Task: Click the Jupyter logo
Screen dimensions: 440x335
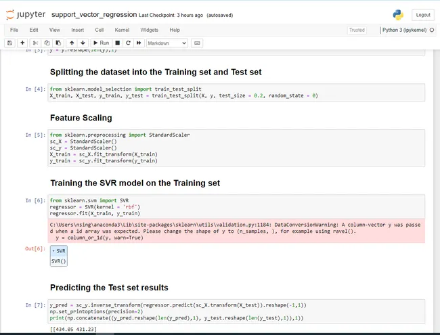Action: pos(26,15)
